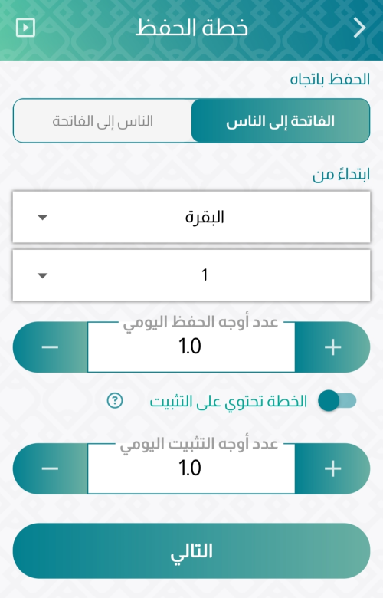Decrease daily memorization pages with minus
Image resolution: width=383 pixels, height=598 pixels.
[50, 347]
